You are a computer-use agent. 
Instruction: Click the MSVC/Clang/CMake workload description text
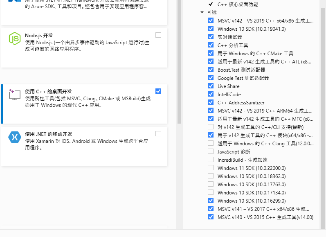point(88,102)
